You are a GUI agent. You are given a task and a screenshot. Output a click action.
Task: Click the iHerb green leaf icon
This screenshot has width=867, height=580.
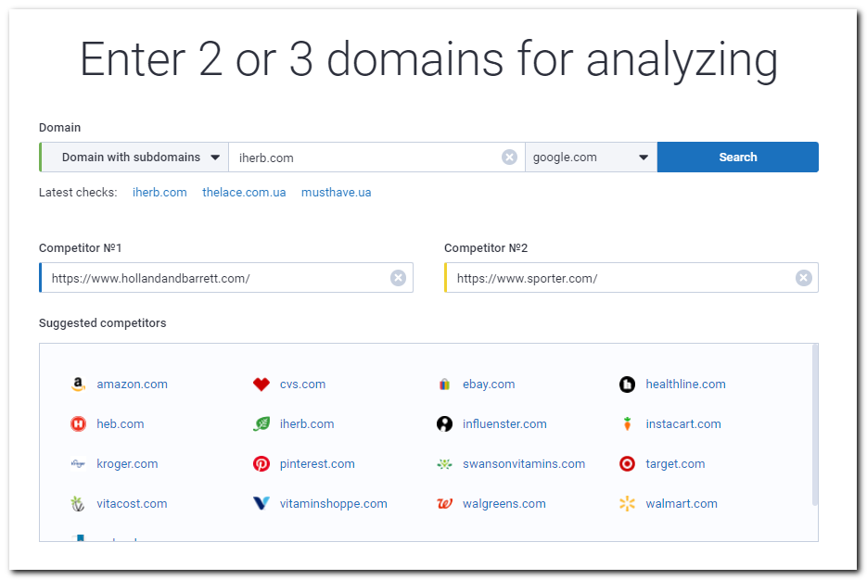point(261,423)
